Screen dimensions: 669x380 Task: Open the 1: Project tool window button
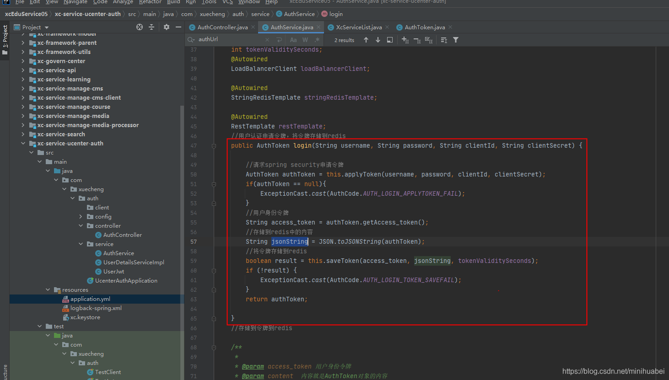[5, 40]
